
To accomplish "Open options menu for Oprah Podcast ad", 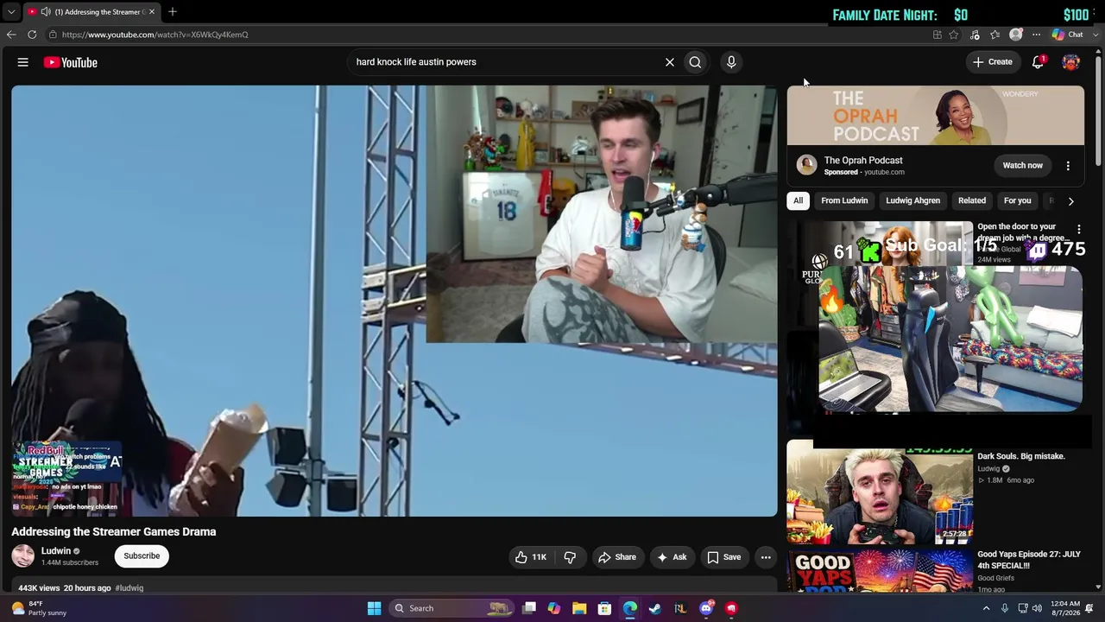I will (x=1068, y=166).
